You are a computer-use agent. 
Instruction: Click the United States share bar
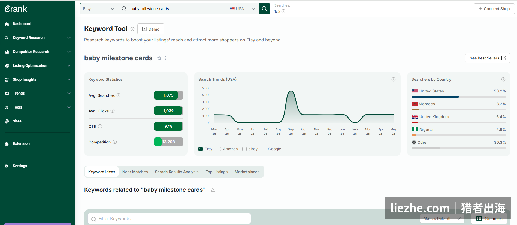click(459, 97)
